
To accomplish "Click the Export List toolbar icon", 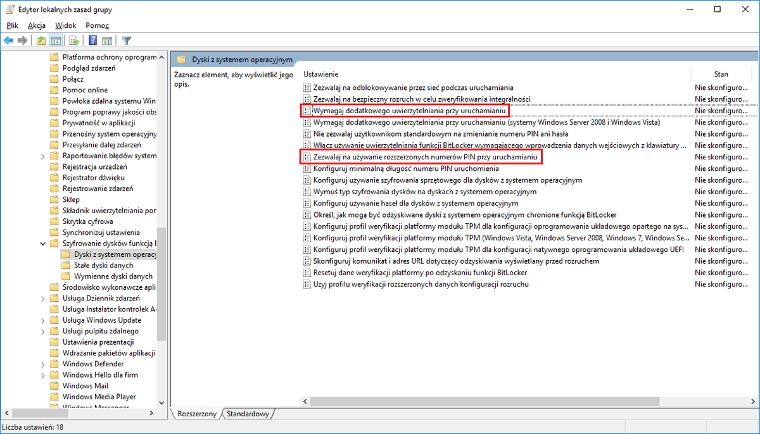I will [74, 40].
